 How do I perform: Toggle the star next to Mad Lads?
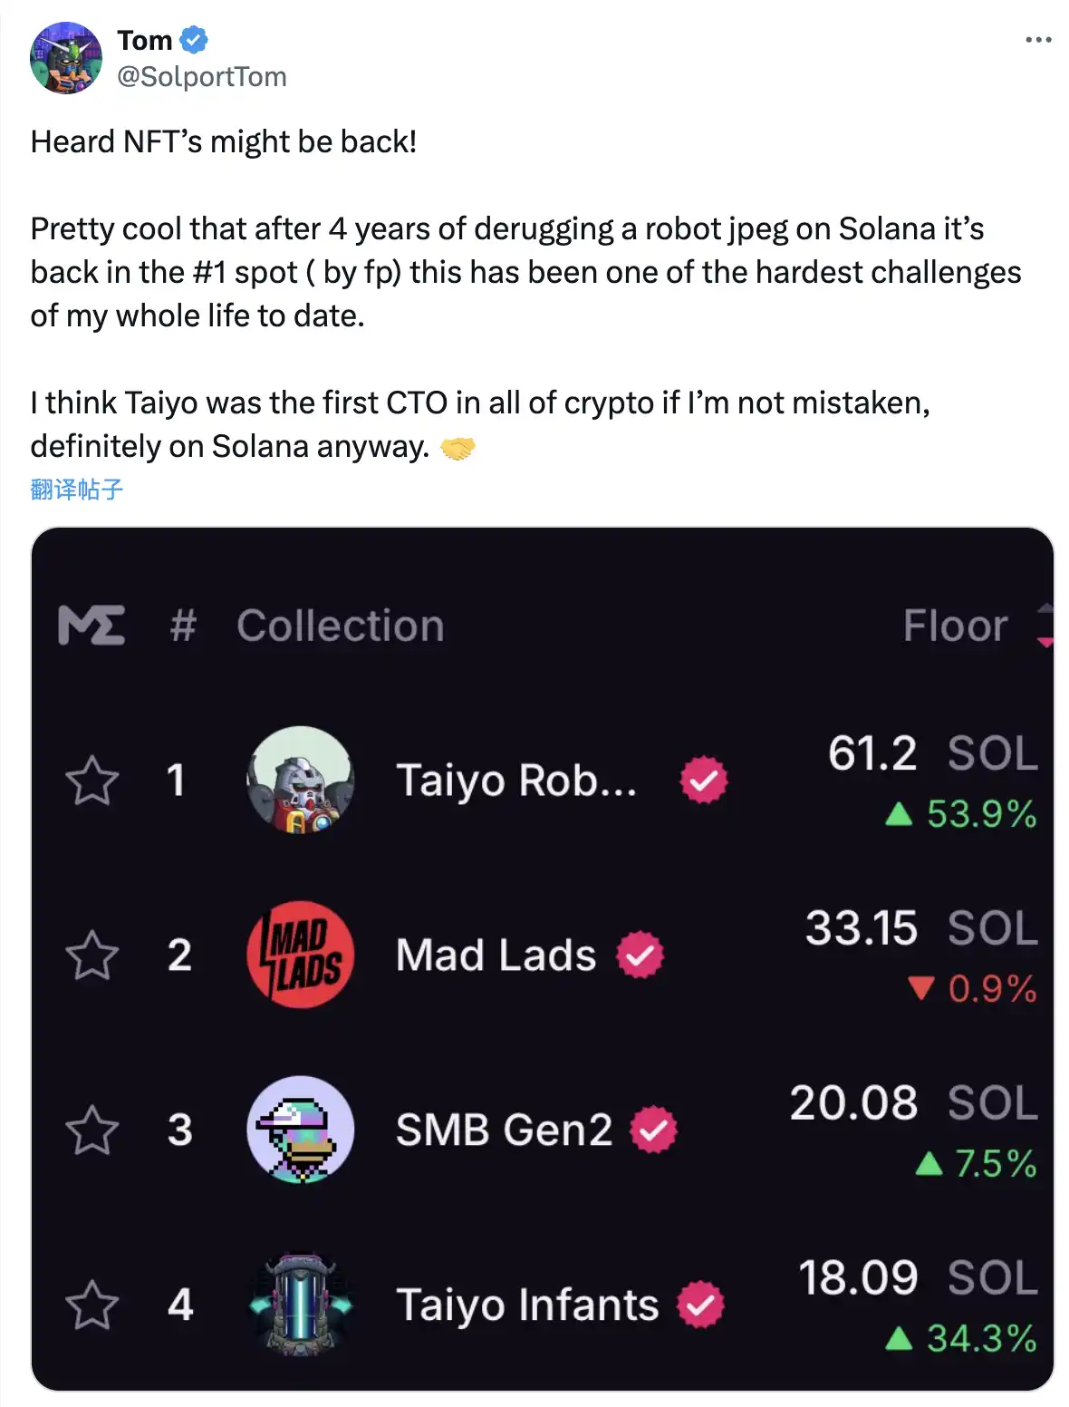tap(91, 956)
